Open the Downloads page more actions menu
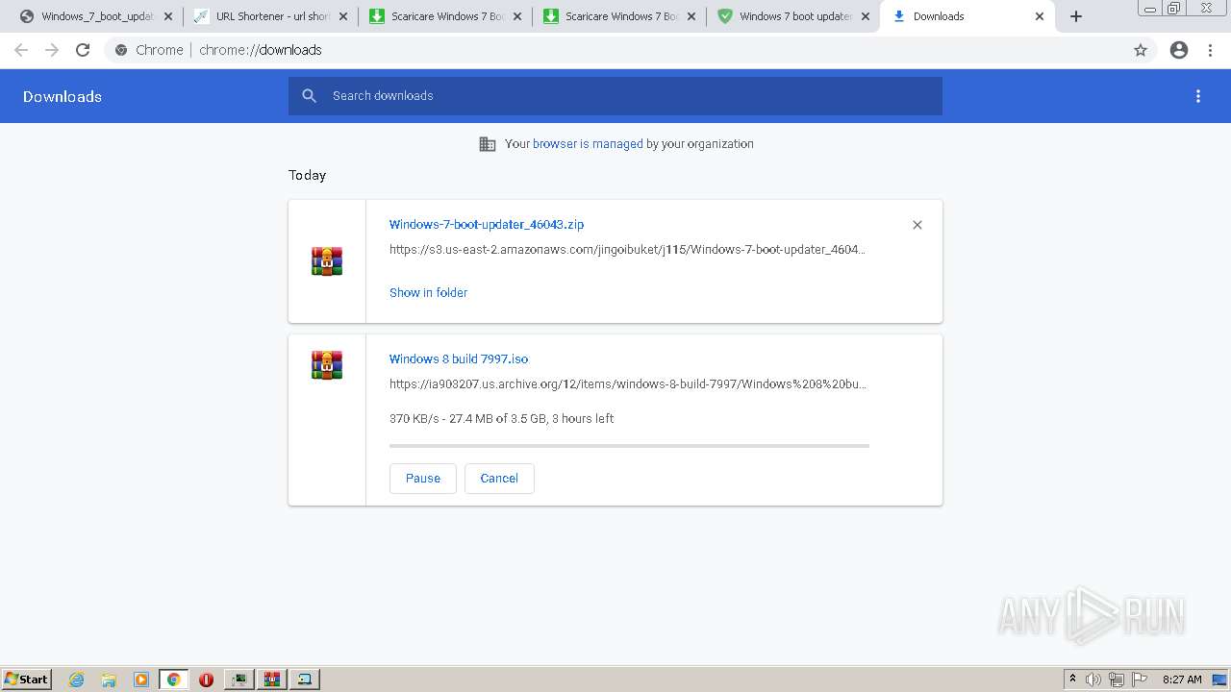 pos(1198,96)
